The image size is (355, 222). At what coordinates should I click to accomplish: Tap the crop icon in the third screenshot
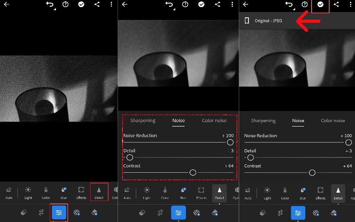pyautogui.click(x=280, y=213)
